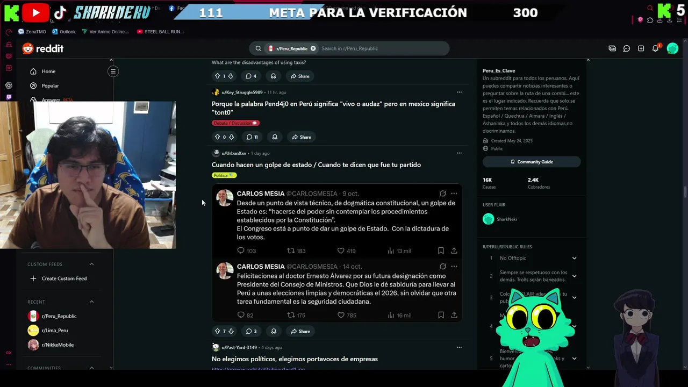
Task: Open the Ver Anime Online bookmark
Action: 105,32
